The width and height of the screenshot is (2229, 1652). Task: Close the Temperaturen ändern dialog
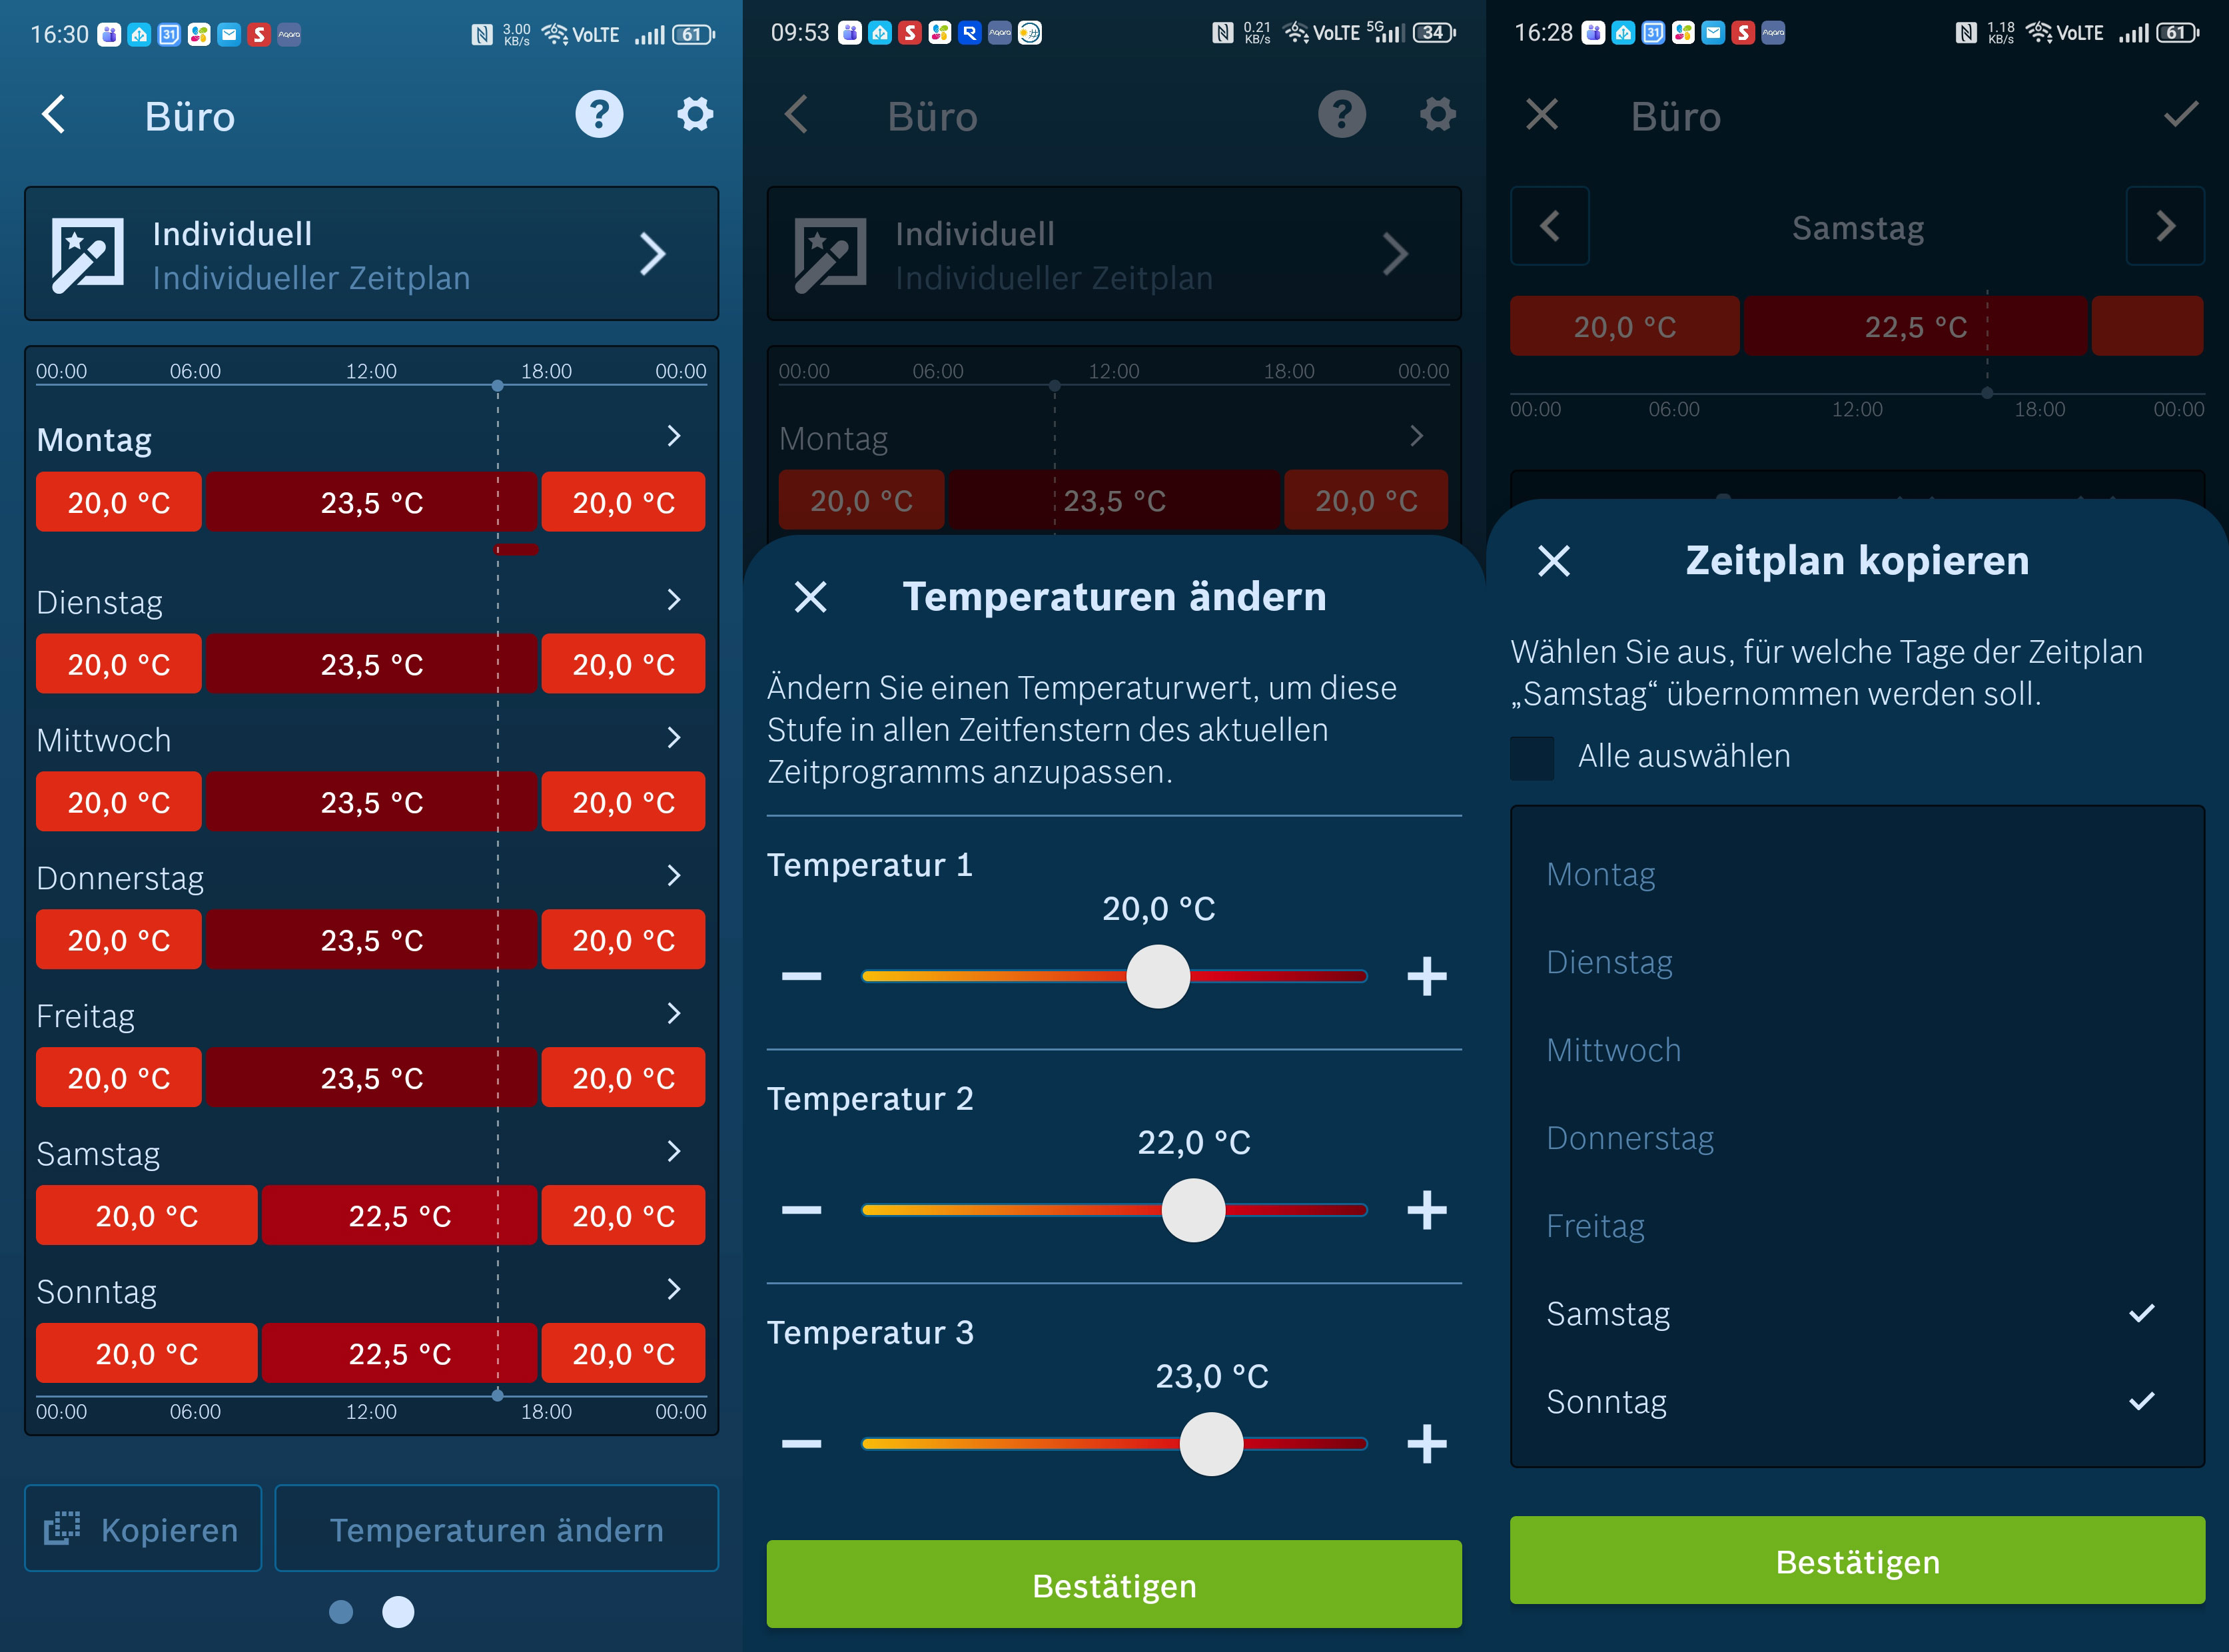[x=810, y=597]
